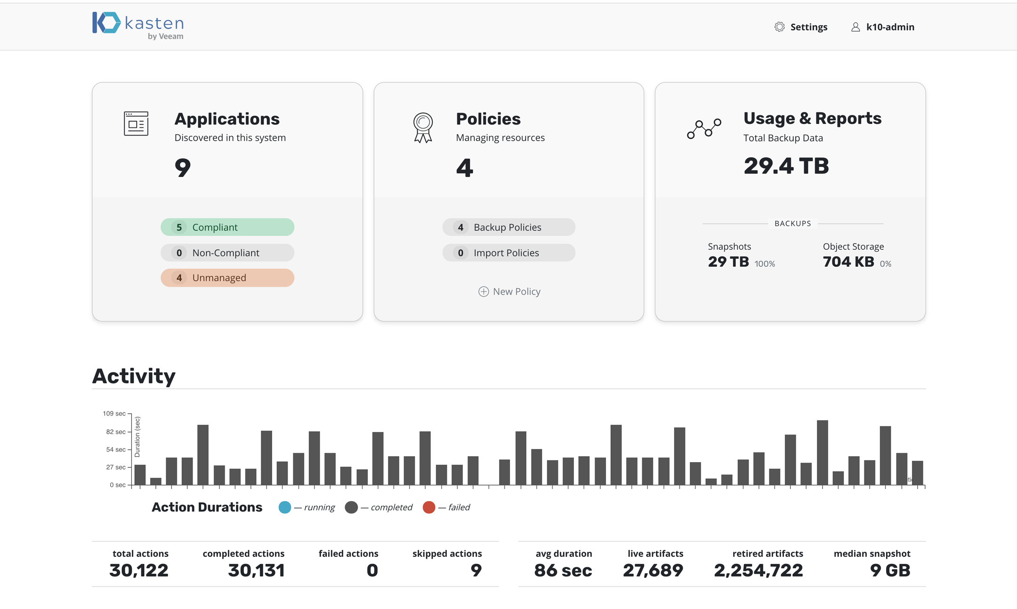The width and height of the screenshot is (1017, 609).
Task: Open the Applications card title
Action: [227, 119]
